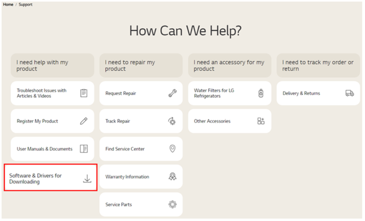This screenshot has height=221, width=365.
Task: Click the booklet icon for User Manuals
Action: pos(84,149)
